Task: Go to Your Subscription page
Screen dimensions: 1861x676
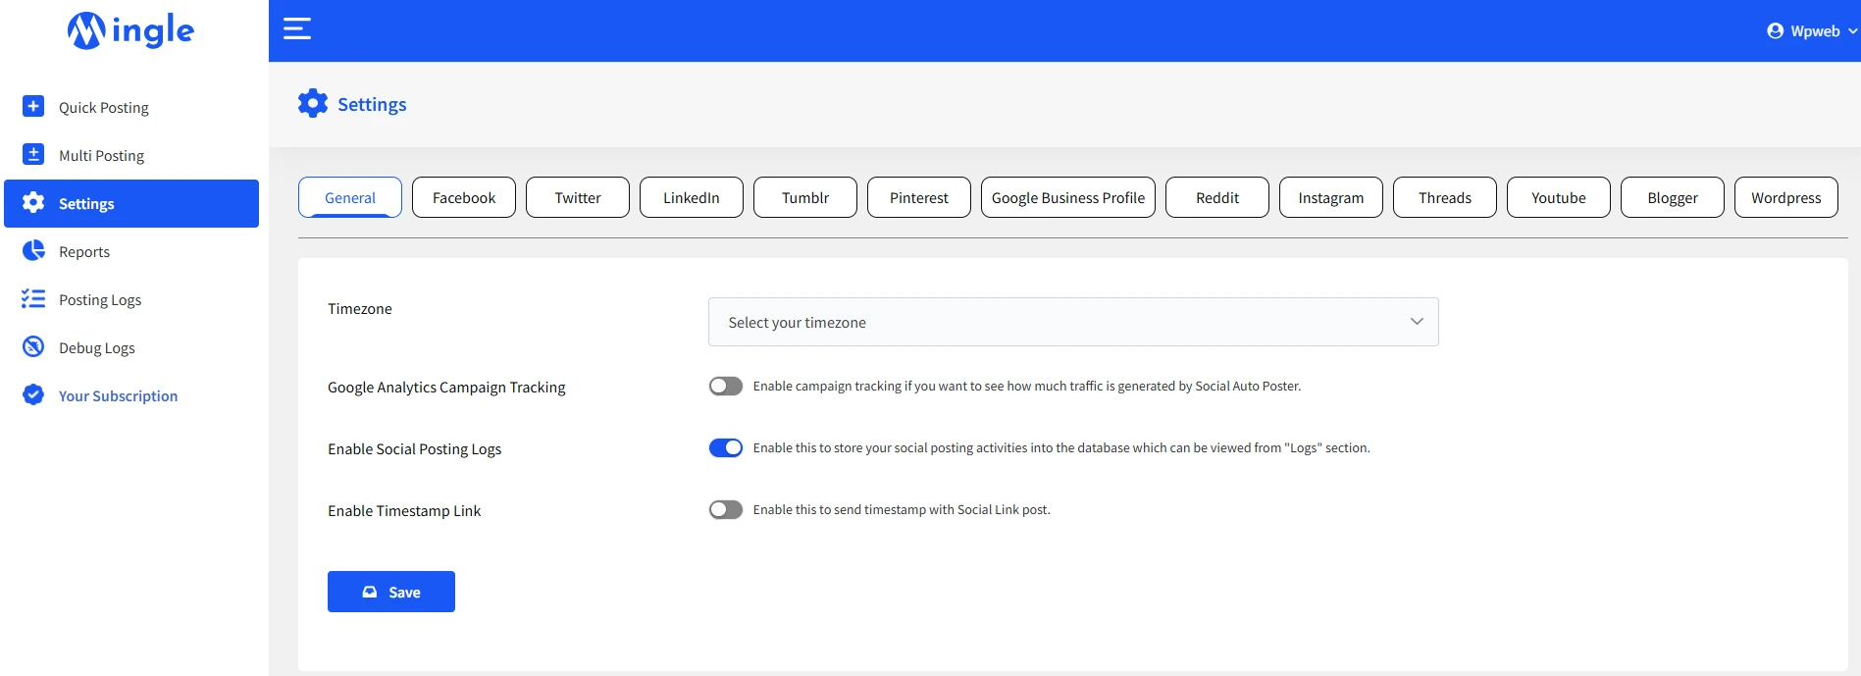Action: coord(118,395)
